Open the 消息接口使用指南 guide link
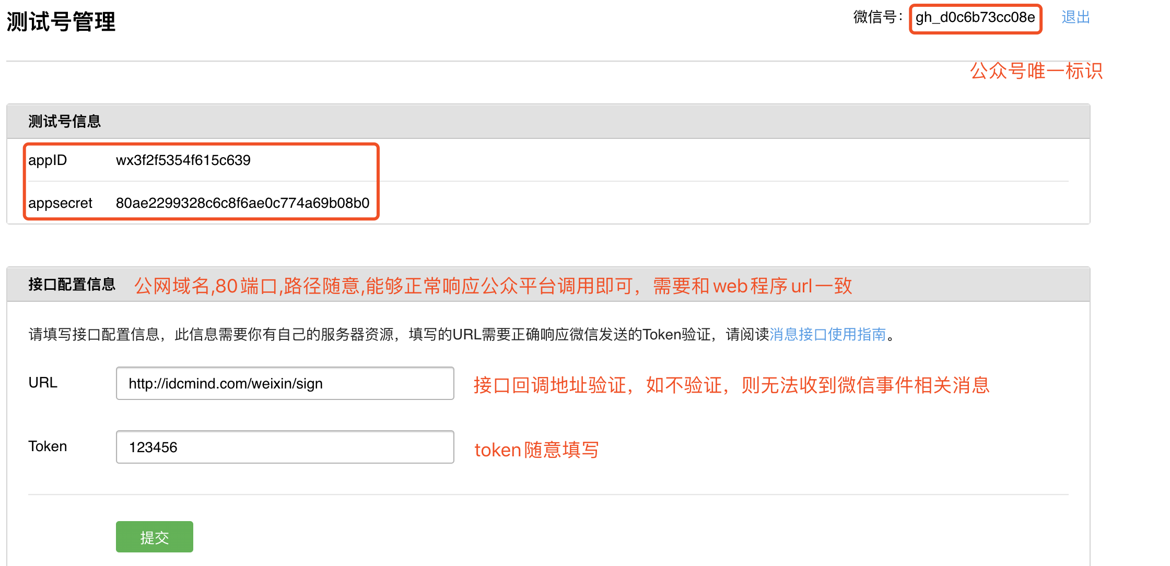 [827, 334]
